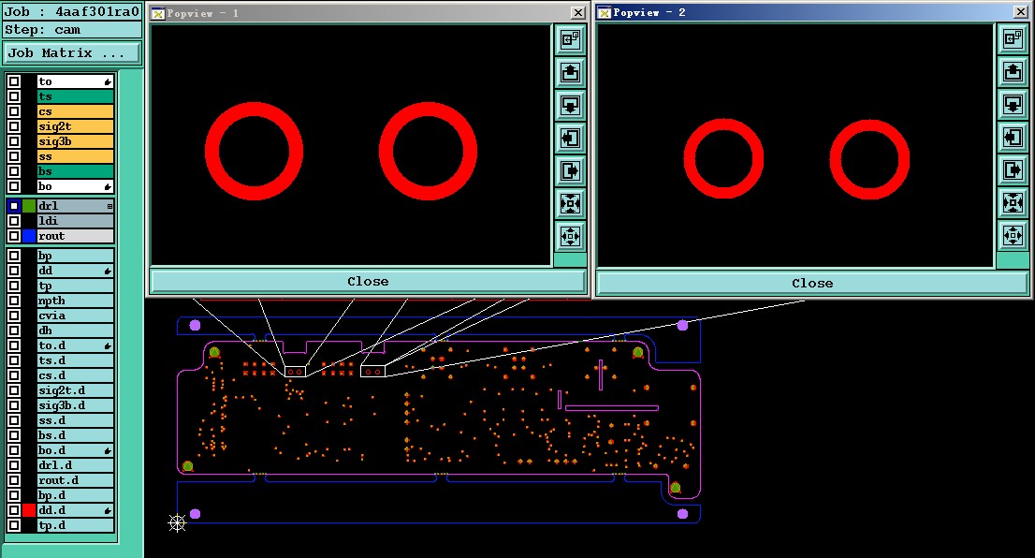
Task: Pan right in Popview 2
Action: click(x=1013, y=169)
